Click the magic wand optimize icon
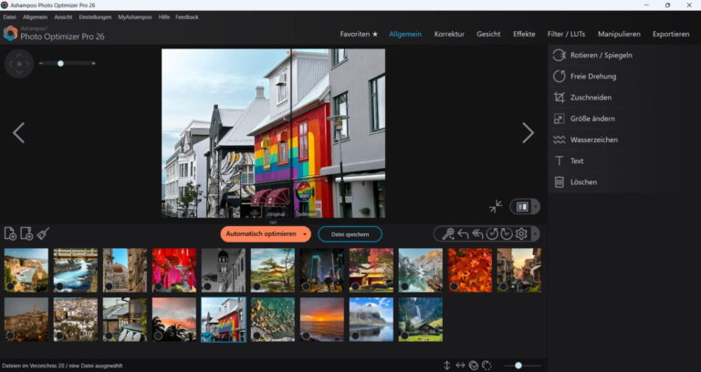This screenshot has width=701, height=372. point(448,233)
